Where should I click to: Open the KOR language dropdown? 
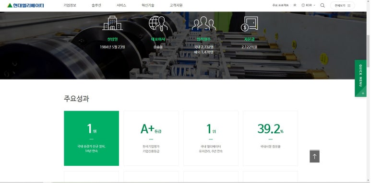309,5
